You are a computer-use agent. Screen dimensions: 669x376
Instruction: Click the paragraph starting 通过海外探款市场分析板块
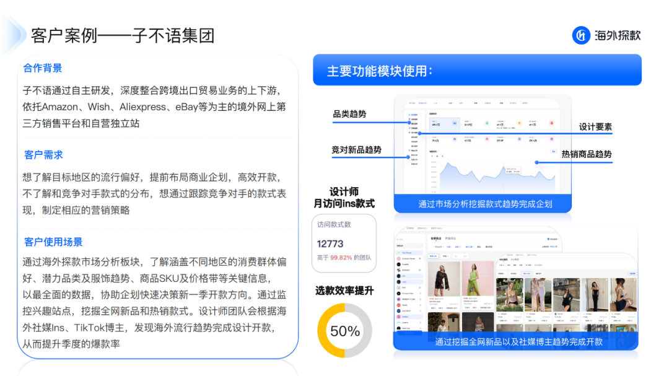click(x=154, y=302)
